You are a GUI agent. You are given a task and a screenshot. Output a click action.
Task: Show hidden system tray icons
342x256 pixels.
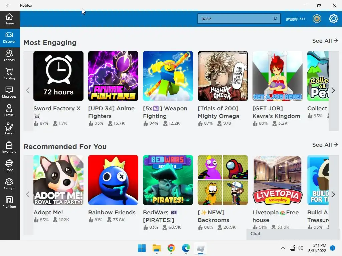pyautogui.click(x=283, y=248)
